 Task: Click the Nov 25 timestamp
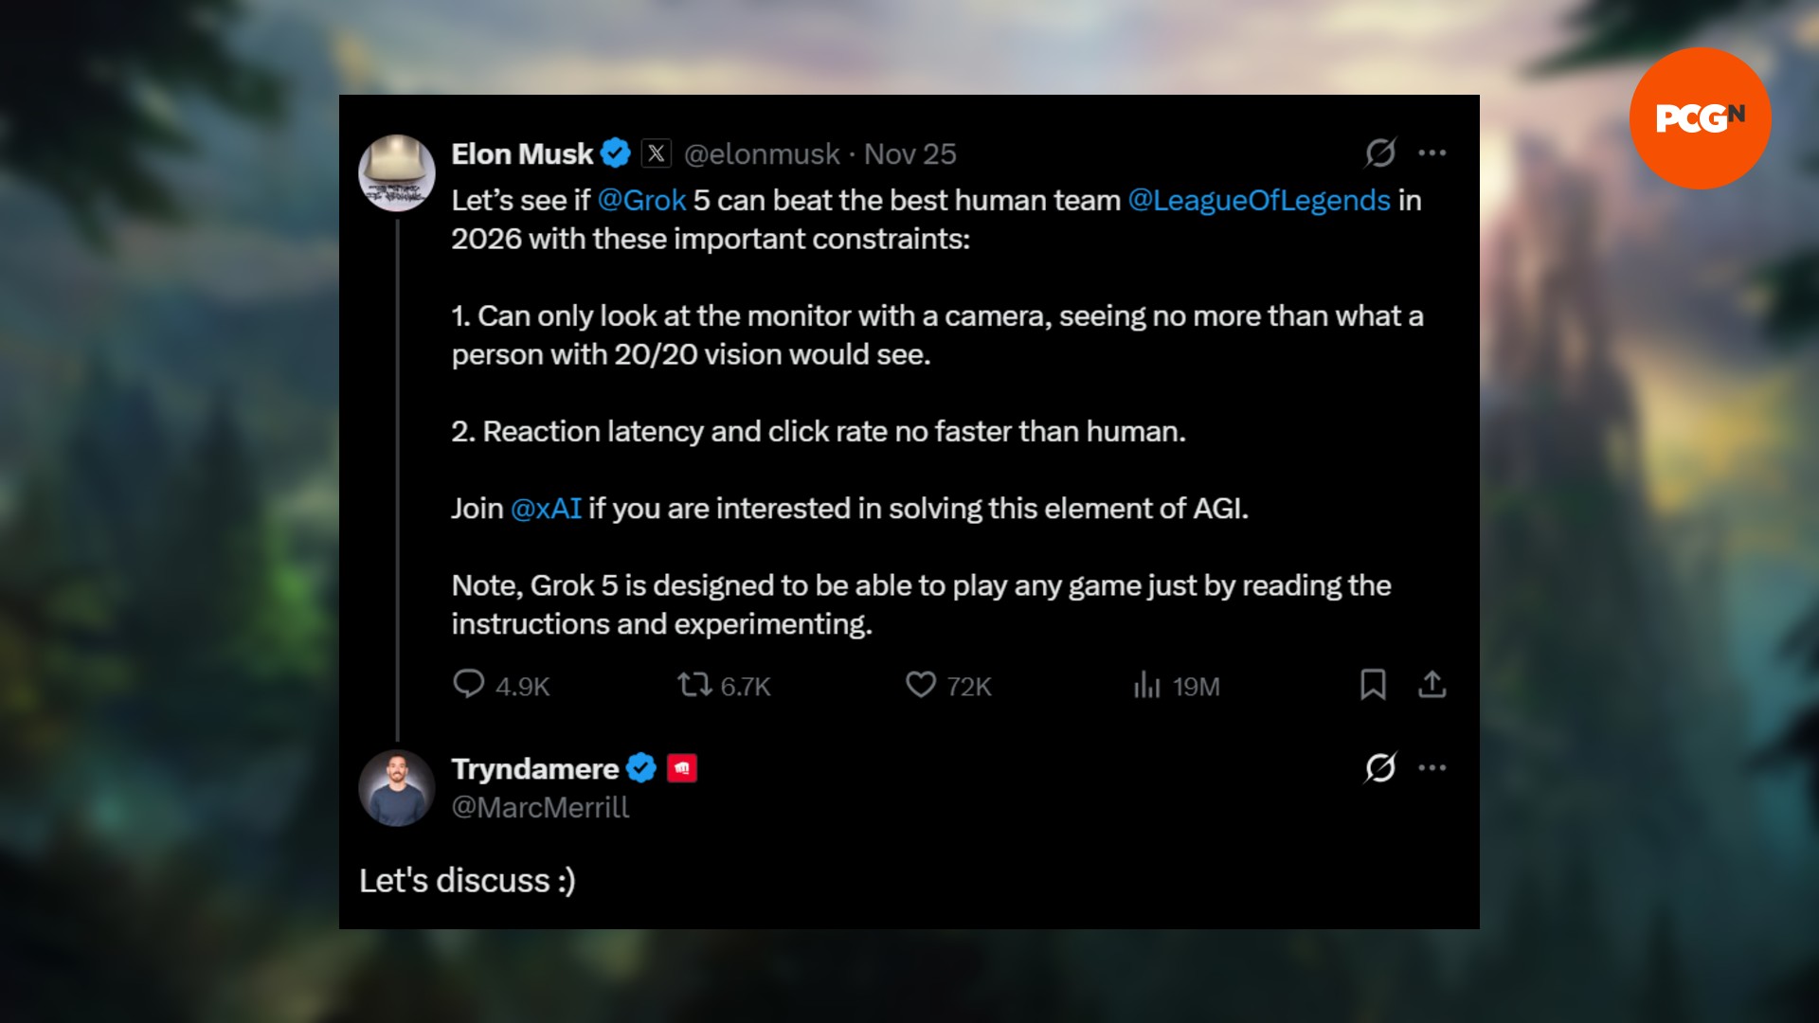tap(910, 153)
